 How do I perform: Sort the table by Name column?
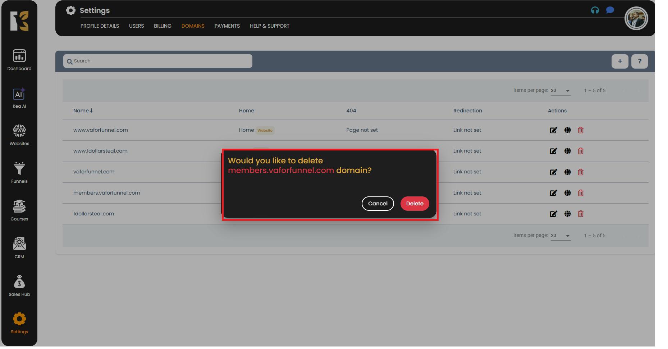pyautogui.click(x=83, y=111)
